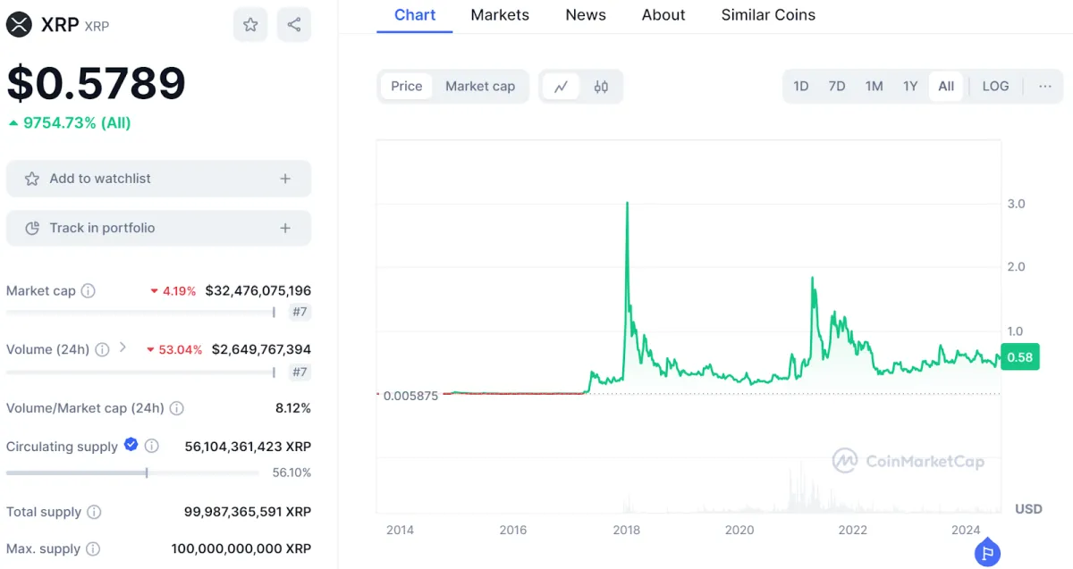
Task: Click the circulating supply progress bar
Action: (x=132, y=473)
